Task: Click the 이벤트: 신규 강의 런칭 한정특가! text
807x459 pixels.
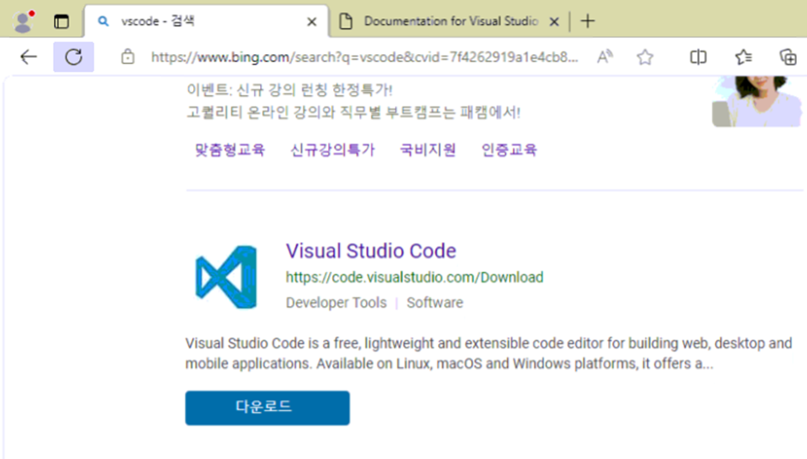Action: pyautogui.click(x=289, y=89)
